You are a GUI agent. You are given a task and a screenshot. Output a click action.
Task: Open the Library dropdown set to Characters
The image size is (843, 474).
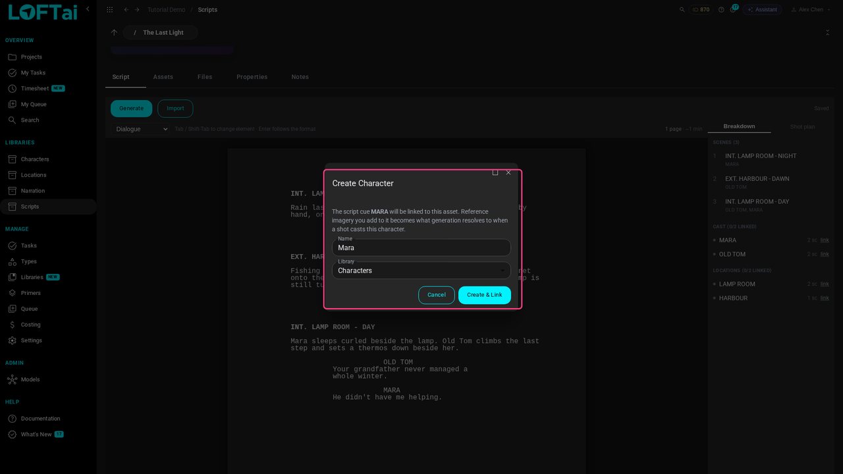tap(421, 270)
